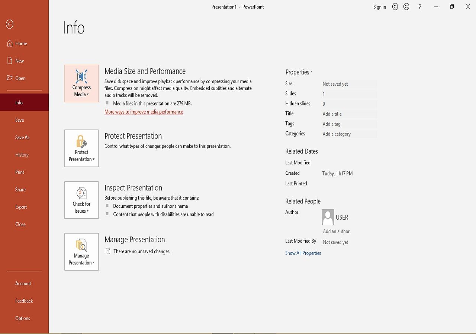
Task: Click Sign in at the top
Action: click(380, 7)
